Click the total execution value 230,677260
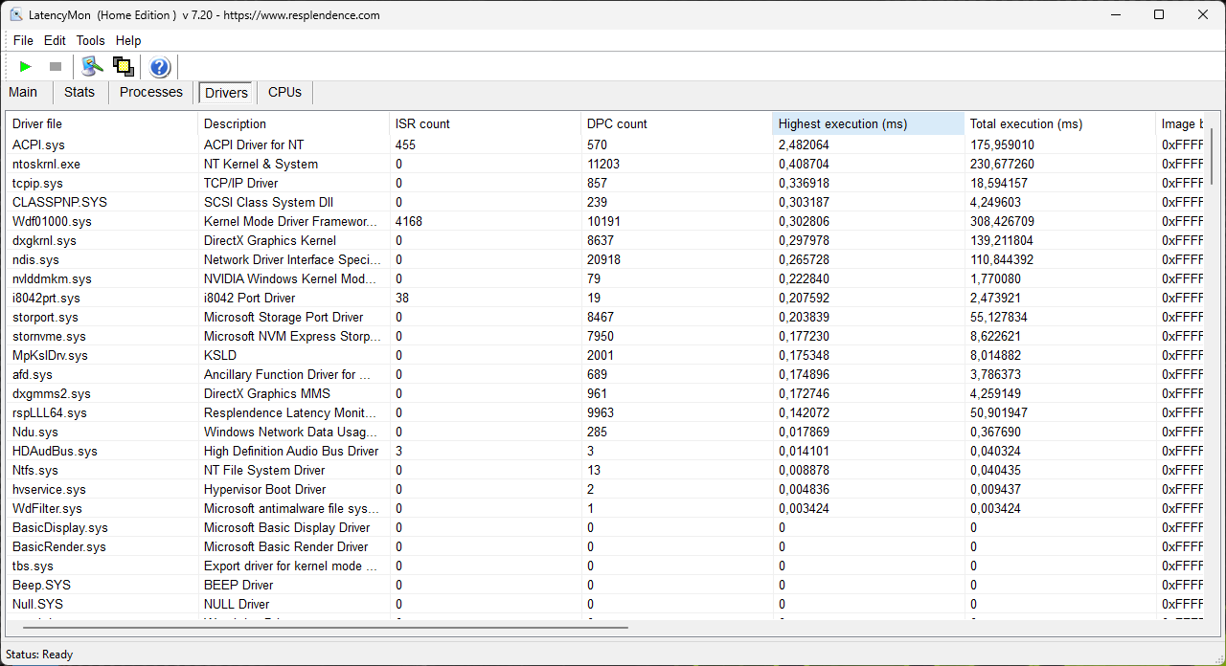1226x666 pixels. coord(1002,164)
